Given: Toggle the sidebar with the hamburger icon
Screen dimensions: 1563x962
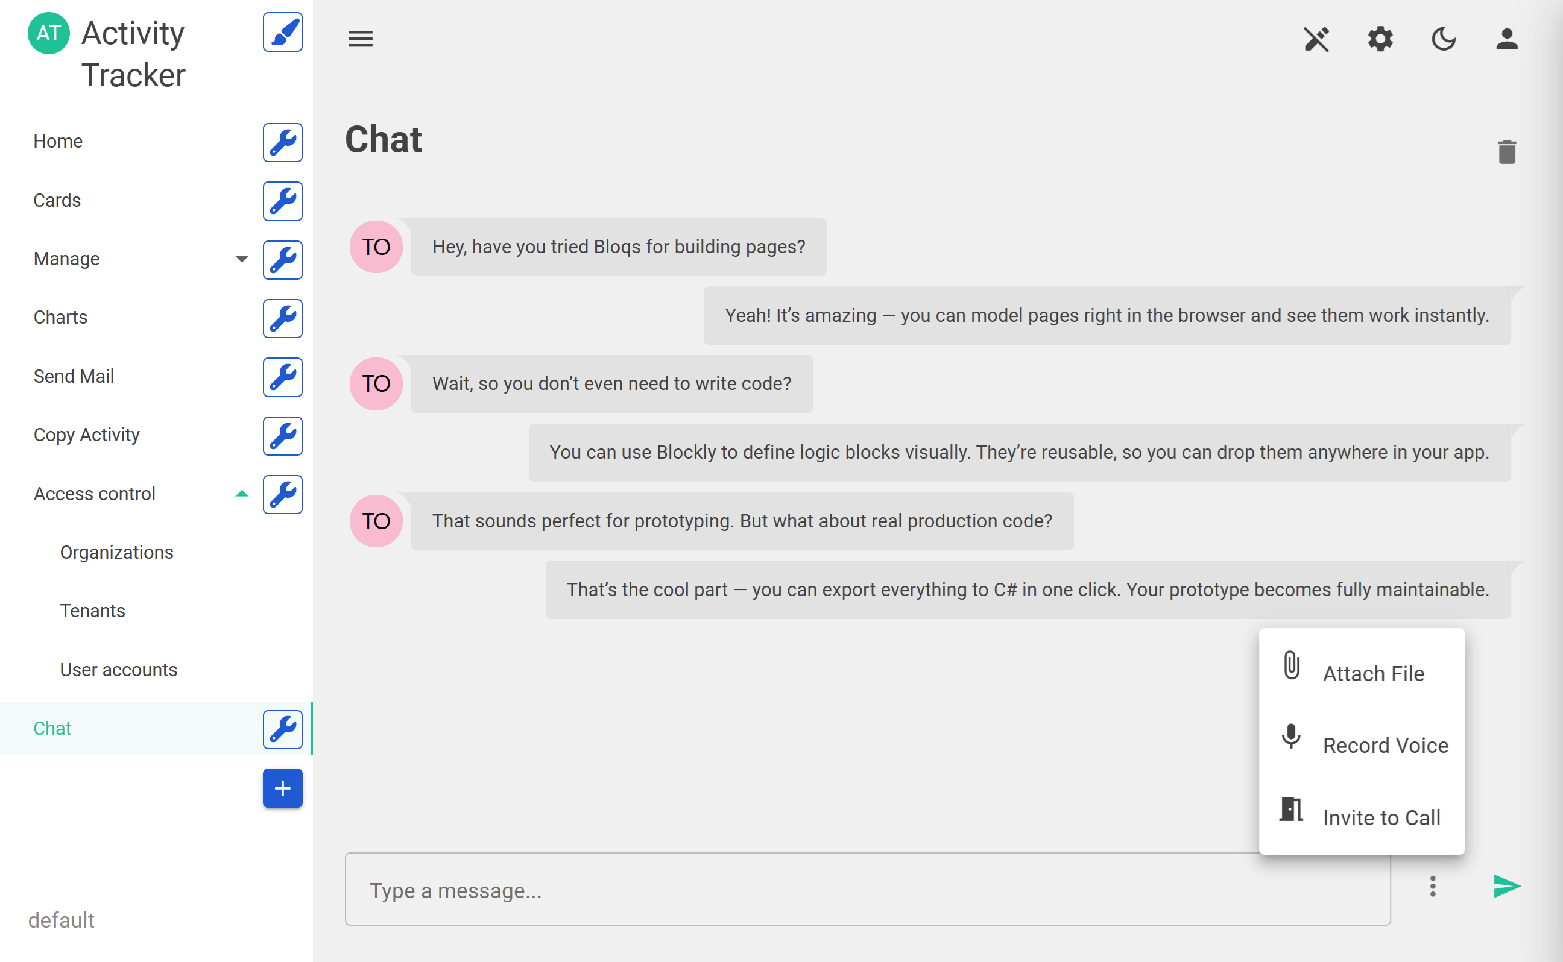Looking at the screenshot, I should pyautogui.click(x=360, y=39).
